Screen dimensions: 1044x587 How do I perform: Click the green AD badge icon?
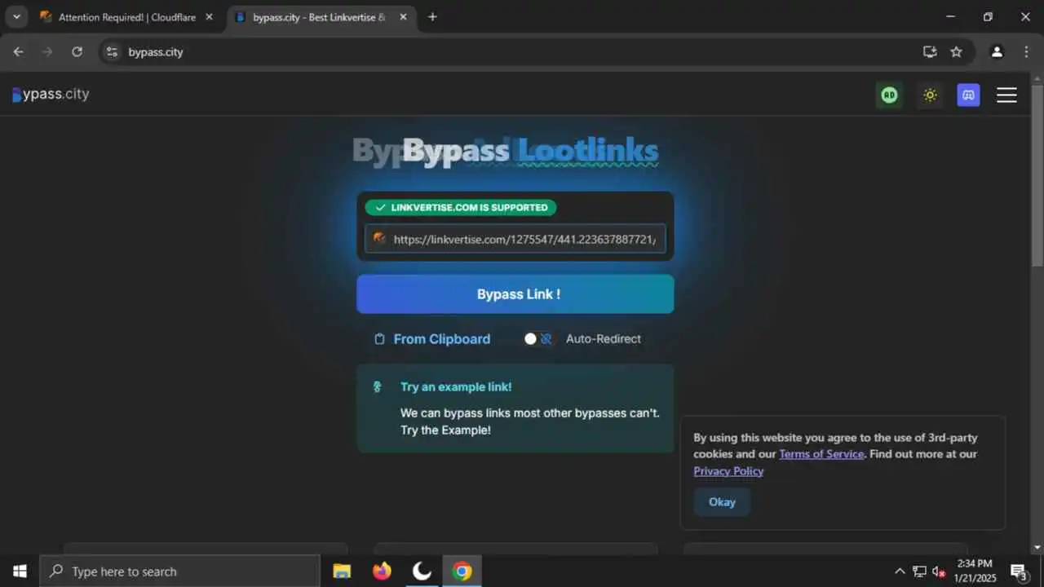point(889,95)
